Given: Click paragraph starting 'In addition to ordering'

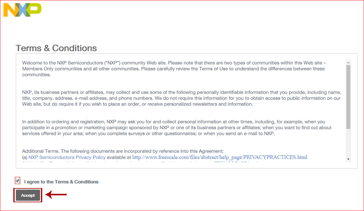Looking at the screenshot, I should click(x=177, y=128).
